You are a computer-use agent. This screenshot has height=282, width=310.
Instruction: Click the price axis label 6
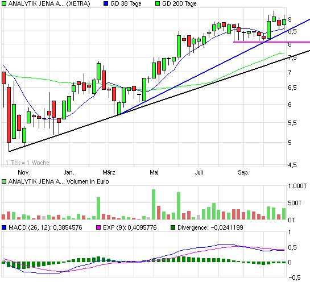(x=290, y=105)
